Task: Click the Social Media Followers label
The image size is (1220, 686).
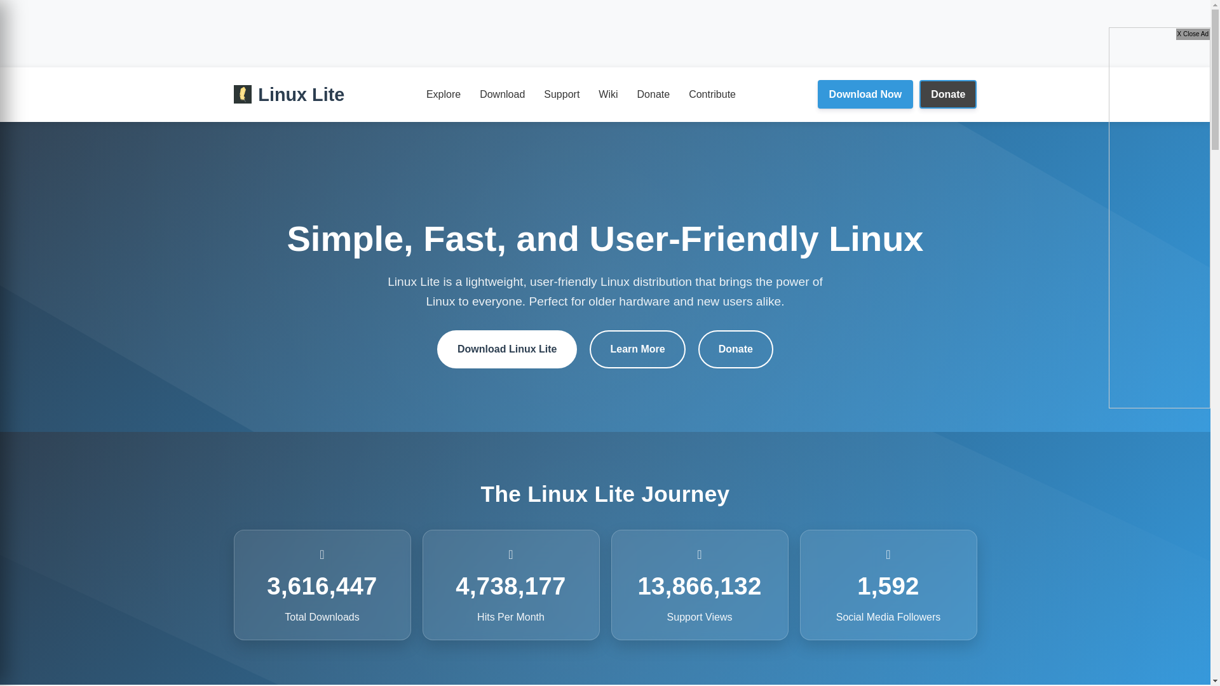Action: coord(888,617)
